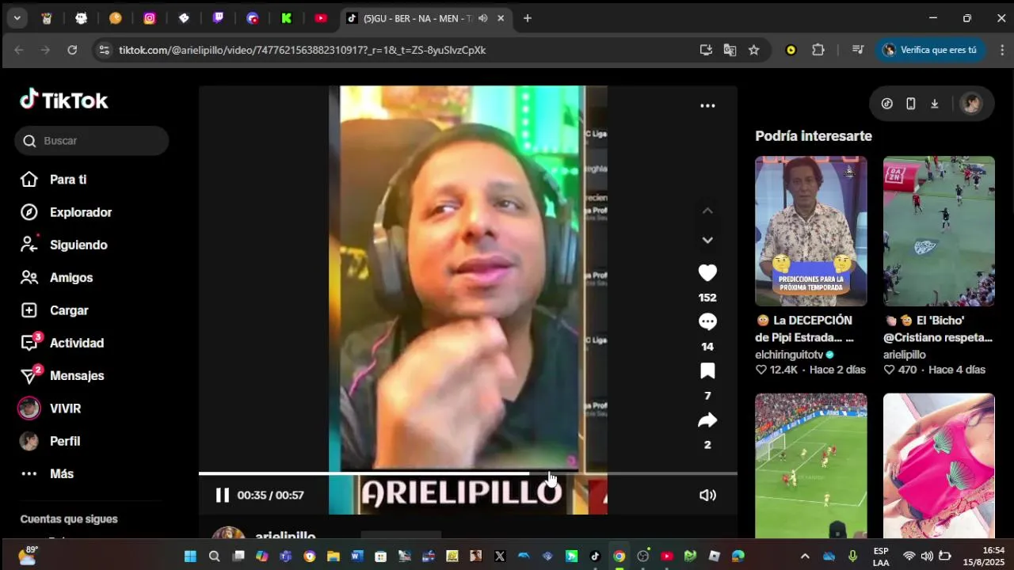Open Word from the taskbar
Screen dimensions: 1014x570
click(x=357, y=557)
